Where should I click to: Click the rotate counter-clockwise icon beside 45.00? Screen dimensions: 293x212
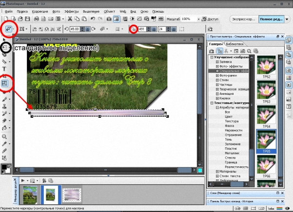click(66, 29)
